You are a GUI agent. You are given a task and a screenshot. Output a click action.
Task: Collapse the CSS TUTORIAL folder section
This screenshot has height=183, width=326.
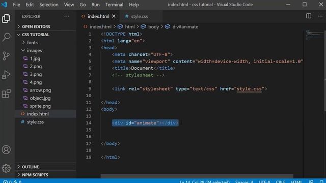pyautogui.click(x=45, y=35)
